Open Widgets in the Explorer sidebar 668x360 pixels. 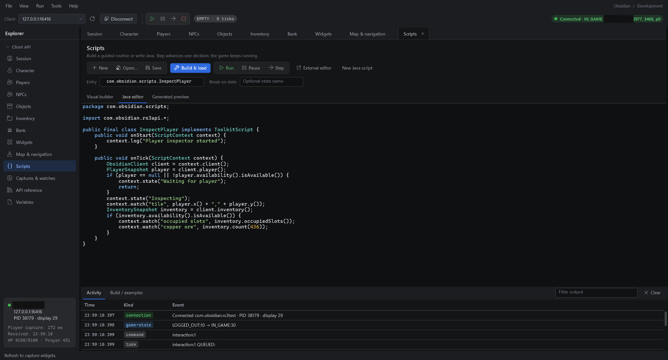40,142
